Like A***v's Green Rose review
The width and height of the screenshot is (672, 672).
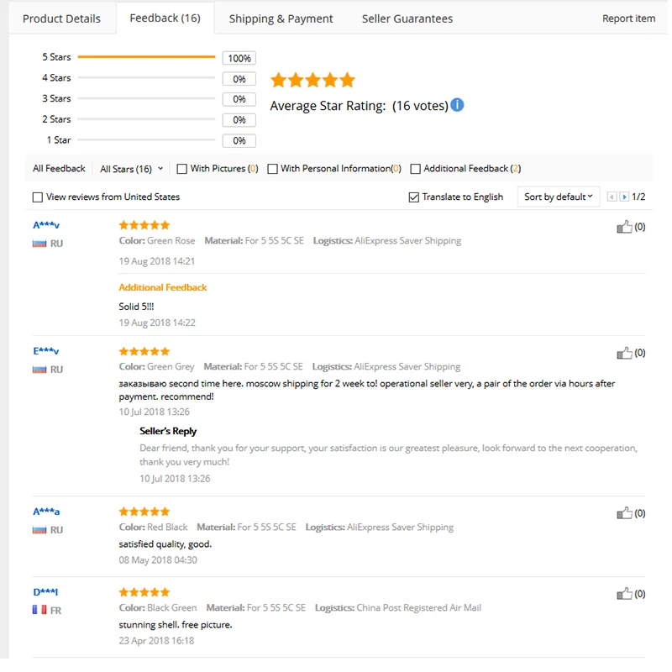tap(624, 227)
